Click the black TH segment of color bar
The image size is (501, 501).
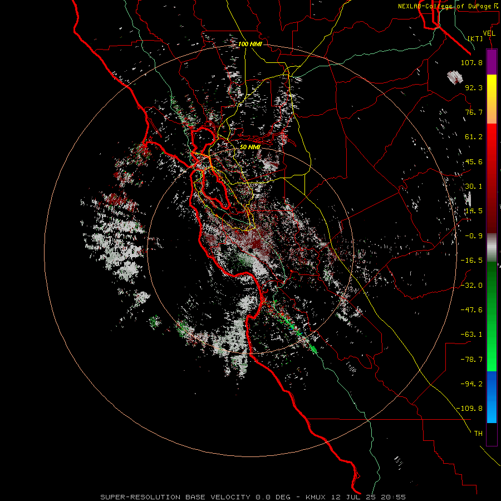pos(492,434)
